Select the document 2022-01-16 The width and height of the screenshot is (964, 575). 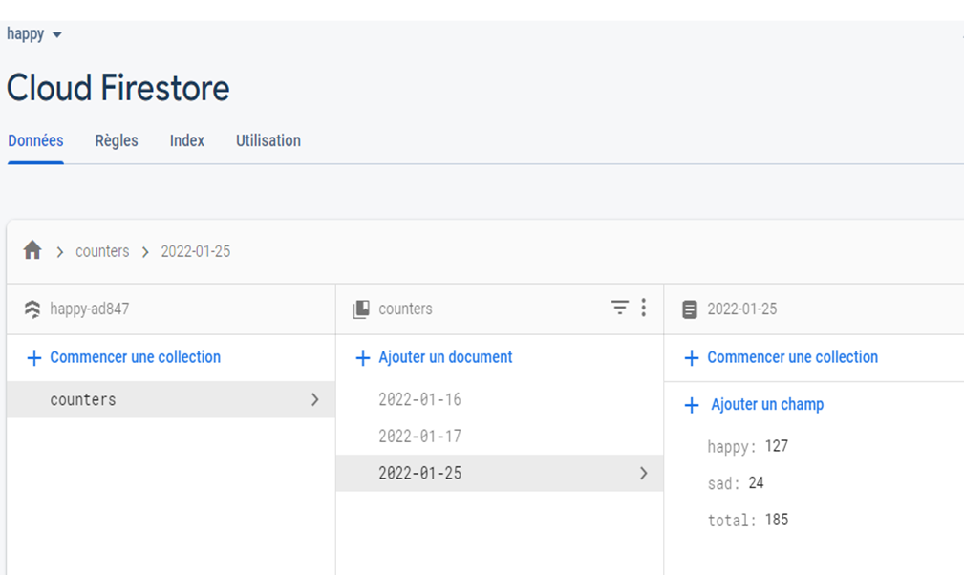tap(419, 400)
